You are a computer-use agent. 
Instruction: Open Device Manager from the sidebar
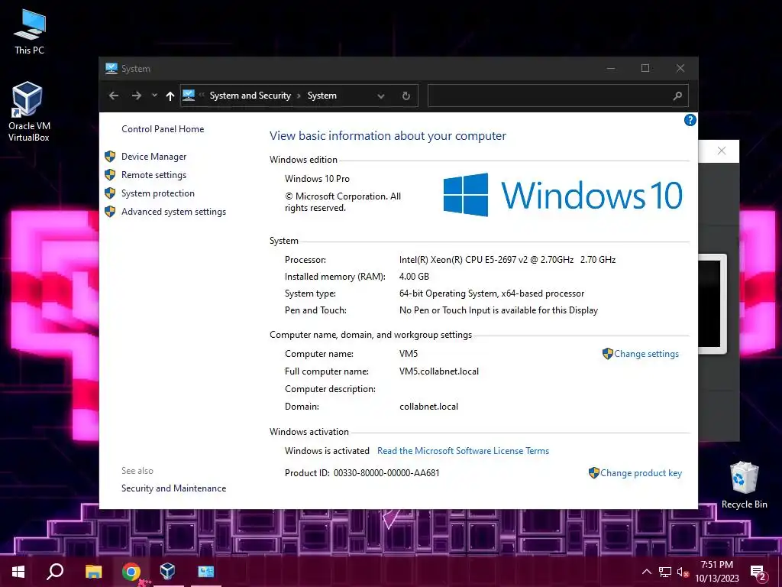pos(153,157)
